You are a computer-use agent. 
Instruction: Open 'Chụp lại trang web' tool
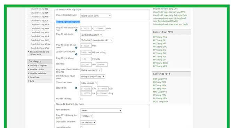pyautogui.click(x=39, y=65)
